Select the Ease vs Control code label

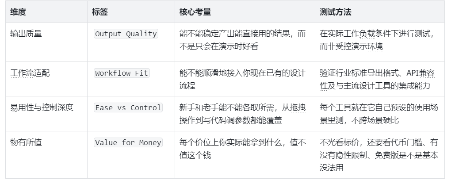pos(128,107)
